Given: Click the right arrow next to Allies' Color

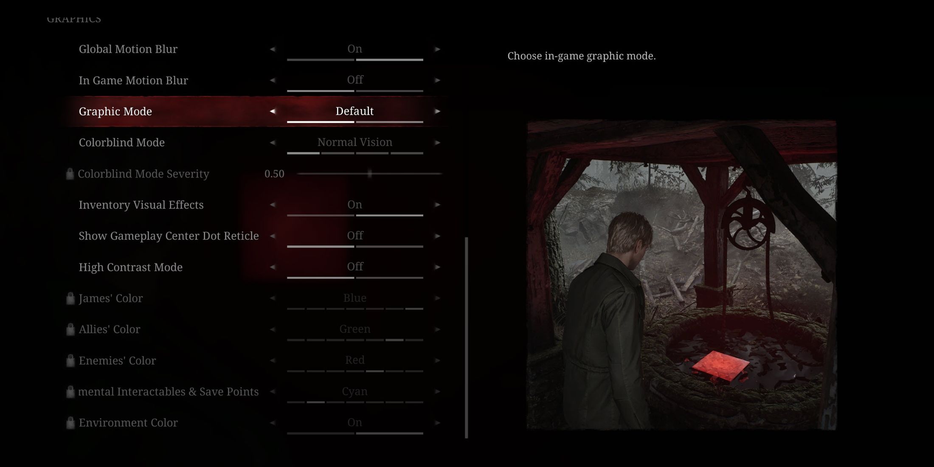Looking at the screenshot, I should (x=439, y=329).
